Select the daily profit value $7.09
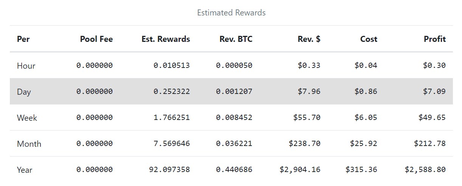This screenshot has height=186, width=462. click(434, 92)
